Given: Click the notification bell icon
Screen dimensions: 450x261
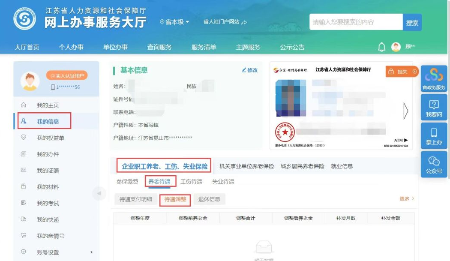Looking at the screenshot, I should [x=381, y=47].
